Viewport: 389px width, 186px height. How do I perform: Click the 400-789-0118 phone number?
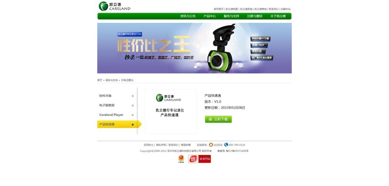(237, 145)
